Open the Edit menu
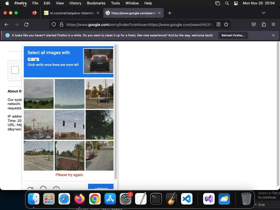 click(47, 3)
